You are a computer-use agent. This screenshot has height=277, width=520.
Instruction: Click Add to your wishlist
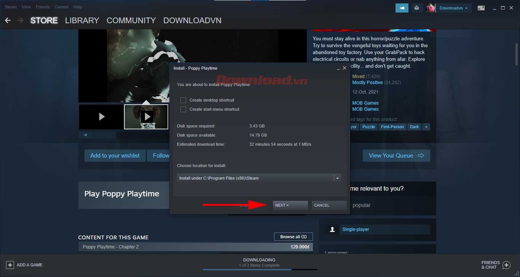click(115, 156)
